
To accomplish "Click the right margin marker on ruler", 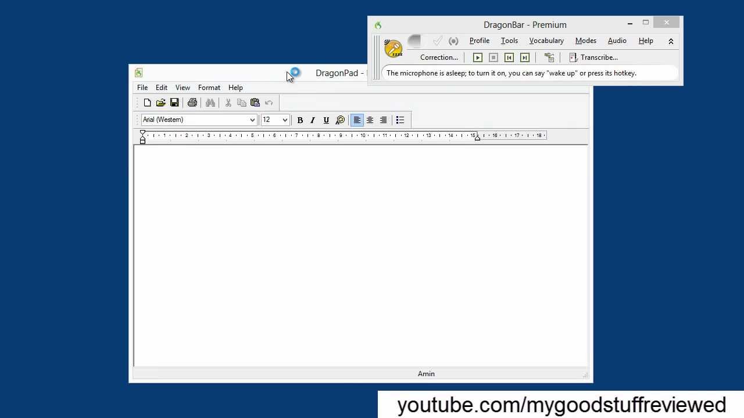I will 477,137.
